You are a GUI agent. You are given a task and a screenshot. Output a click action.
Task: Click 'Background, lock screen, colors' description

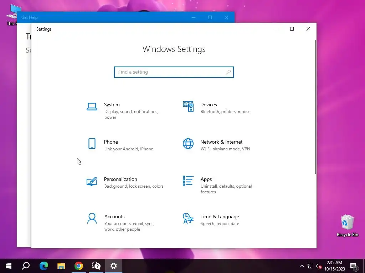tap(134, 186)
